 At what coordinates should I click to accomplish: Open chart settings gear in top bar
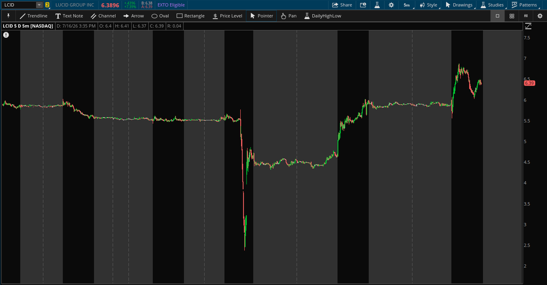pos(391,5)
